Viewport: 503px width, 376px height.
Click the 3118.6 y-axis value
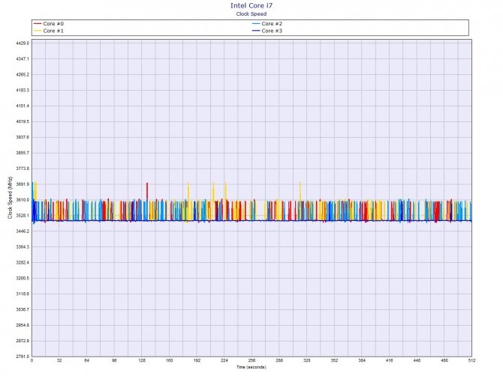tap(23, 294)
